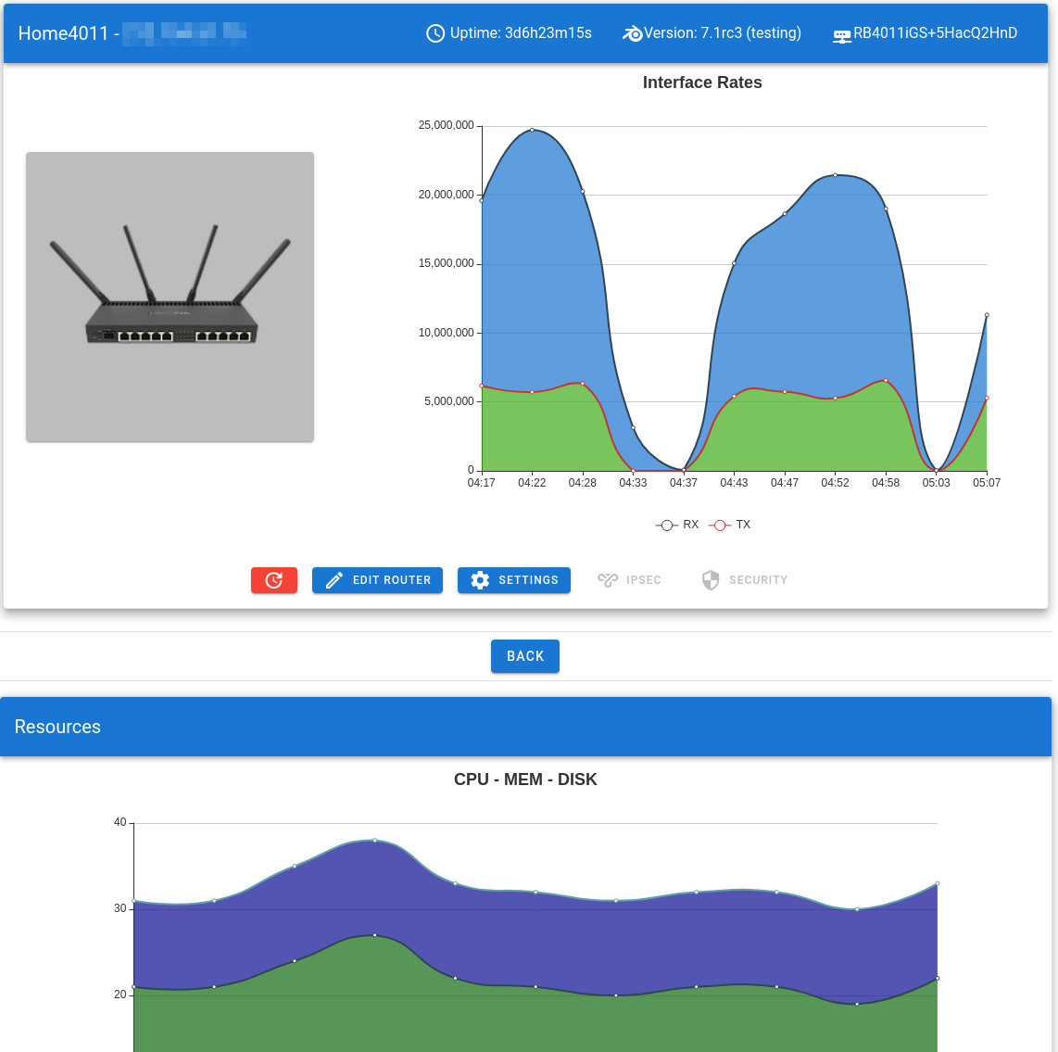Image resolution: width=1058 pixels, height=1052 pixels.
Task: Click the pencil icon on Edit Router
Action: [334, 580]
